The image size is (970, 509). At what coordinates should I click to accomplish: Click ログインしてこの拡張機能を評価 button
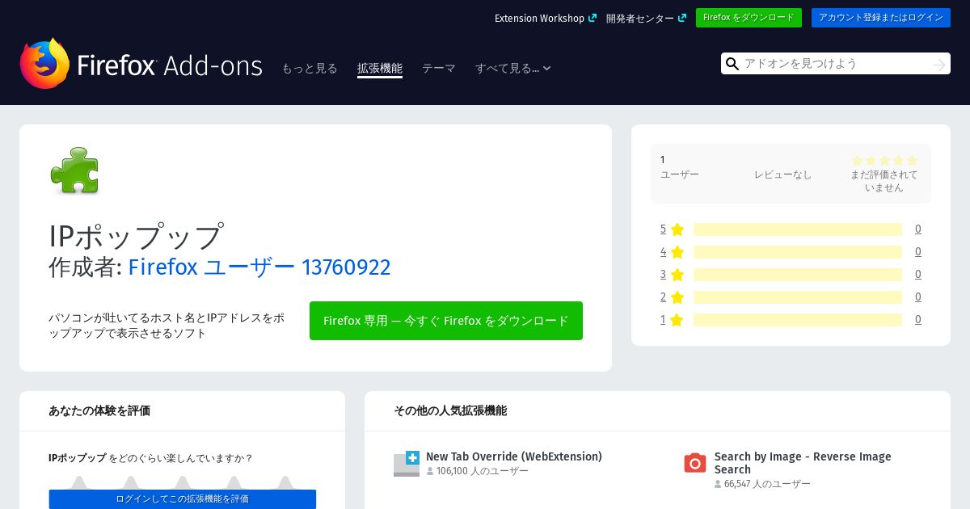tap(183, 499)
